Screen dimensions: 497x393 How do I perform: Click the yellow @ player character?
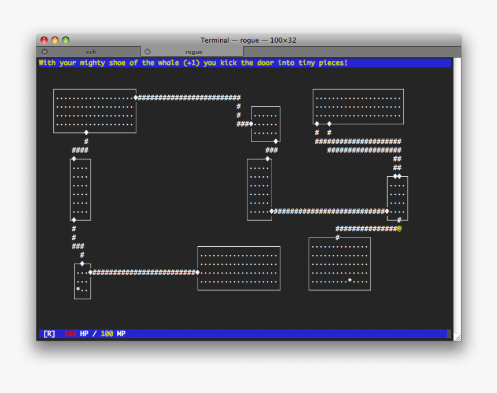click(x=399, y=228)
